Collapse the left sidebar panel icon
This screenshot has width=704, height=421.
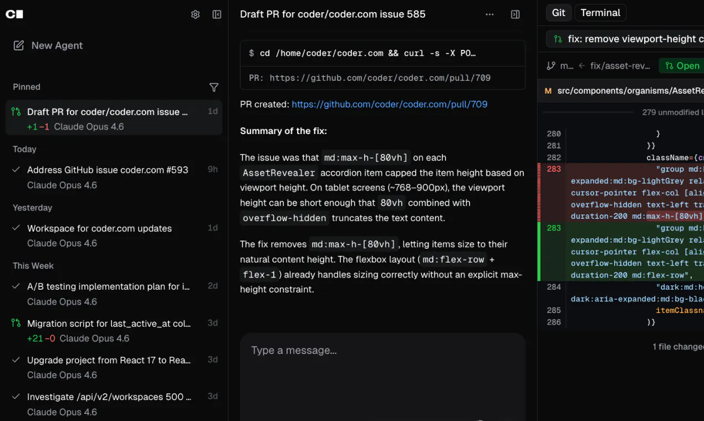coord(217,14)
